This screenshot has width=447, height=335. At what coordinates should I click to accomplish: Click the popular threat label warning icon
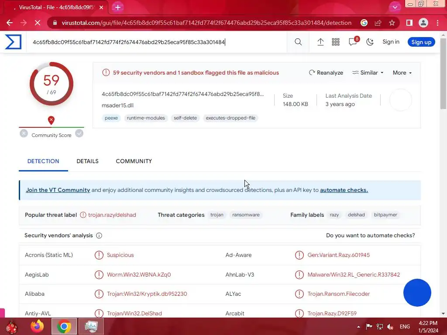click(83, 215)
